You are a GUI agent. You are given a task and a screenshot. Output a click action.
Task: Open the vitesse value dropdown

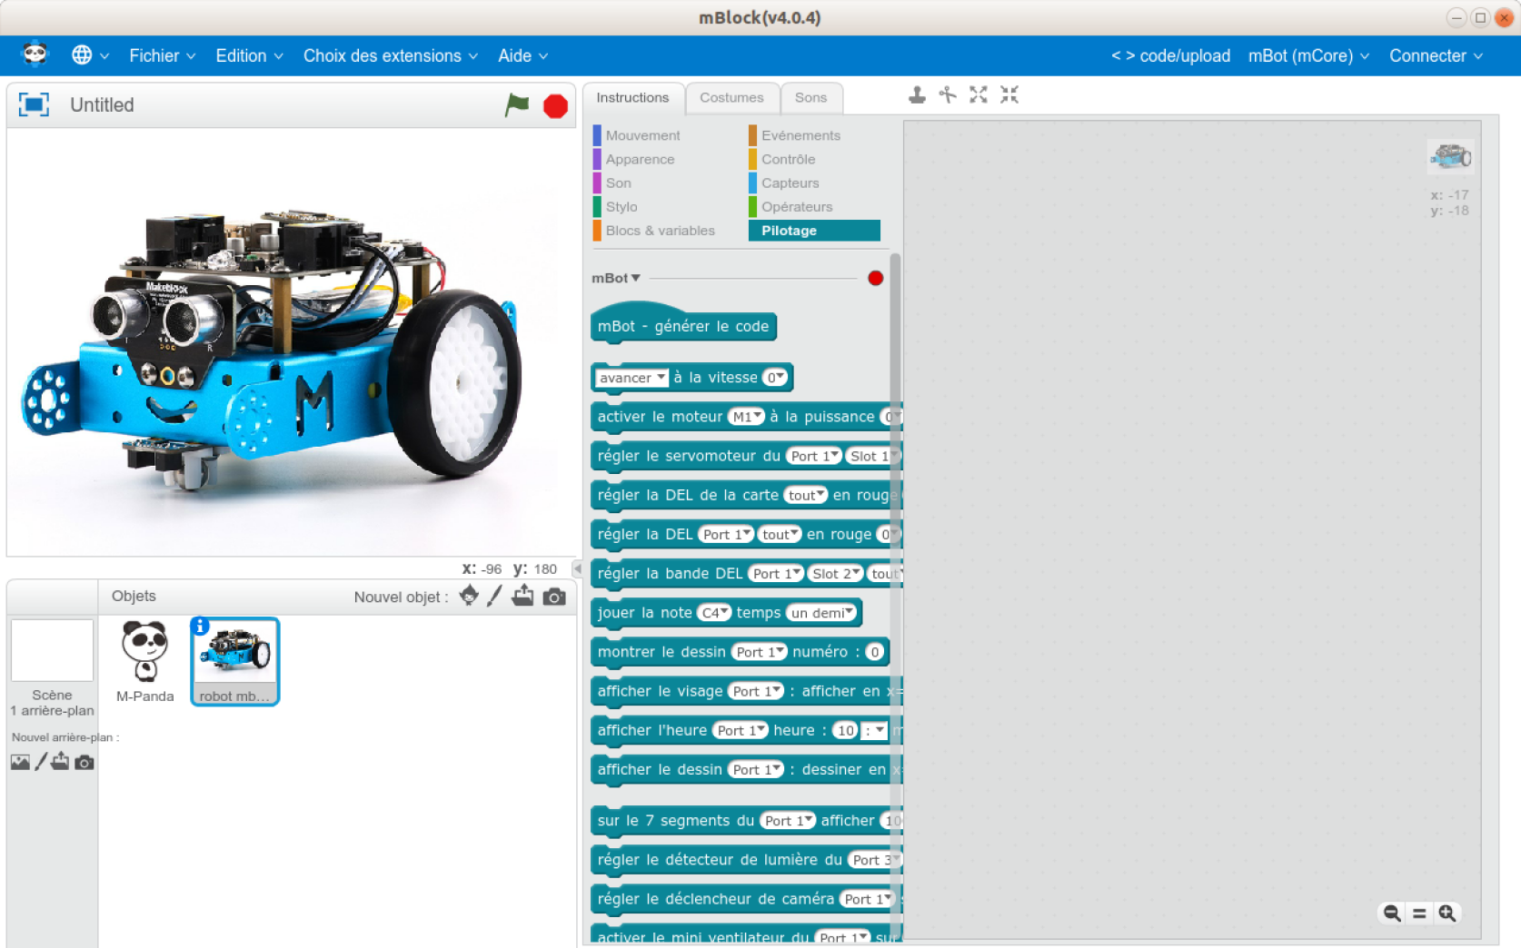(x=775, y=378)
